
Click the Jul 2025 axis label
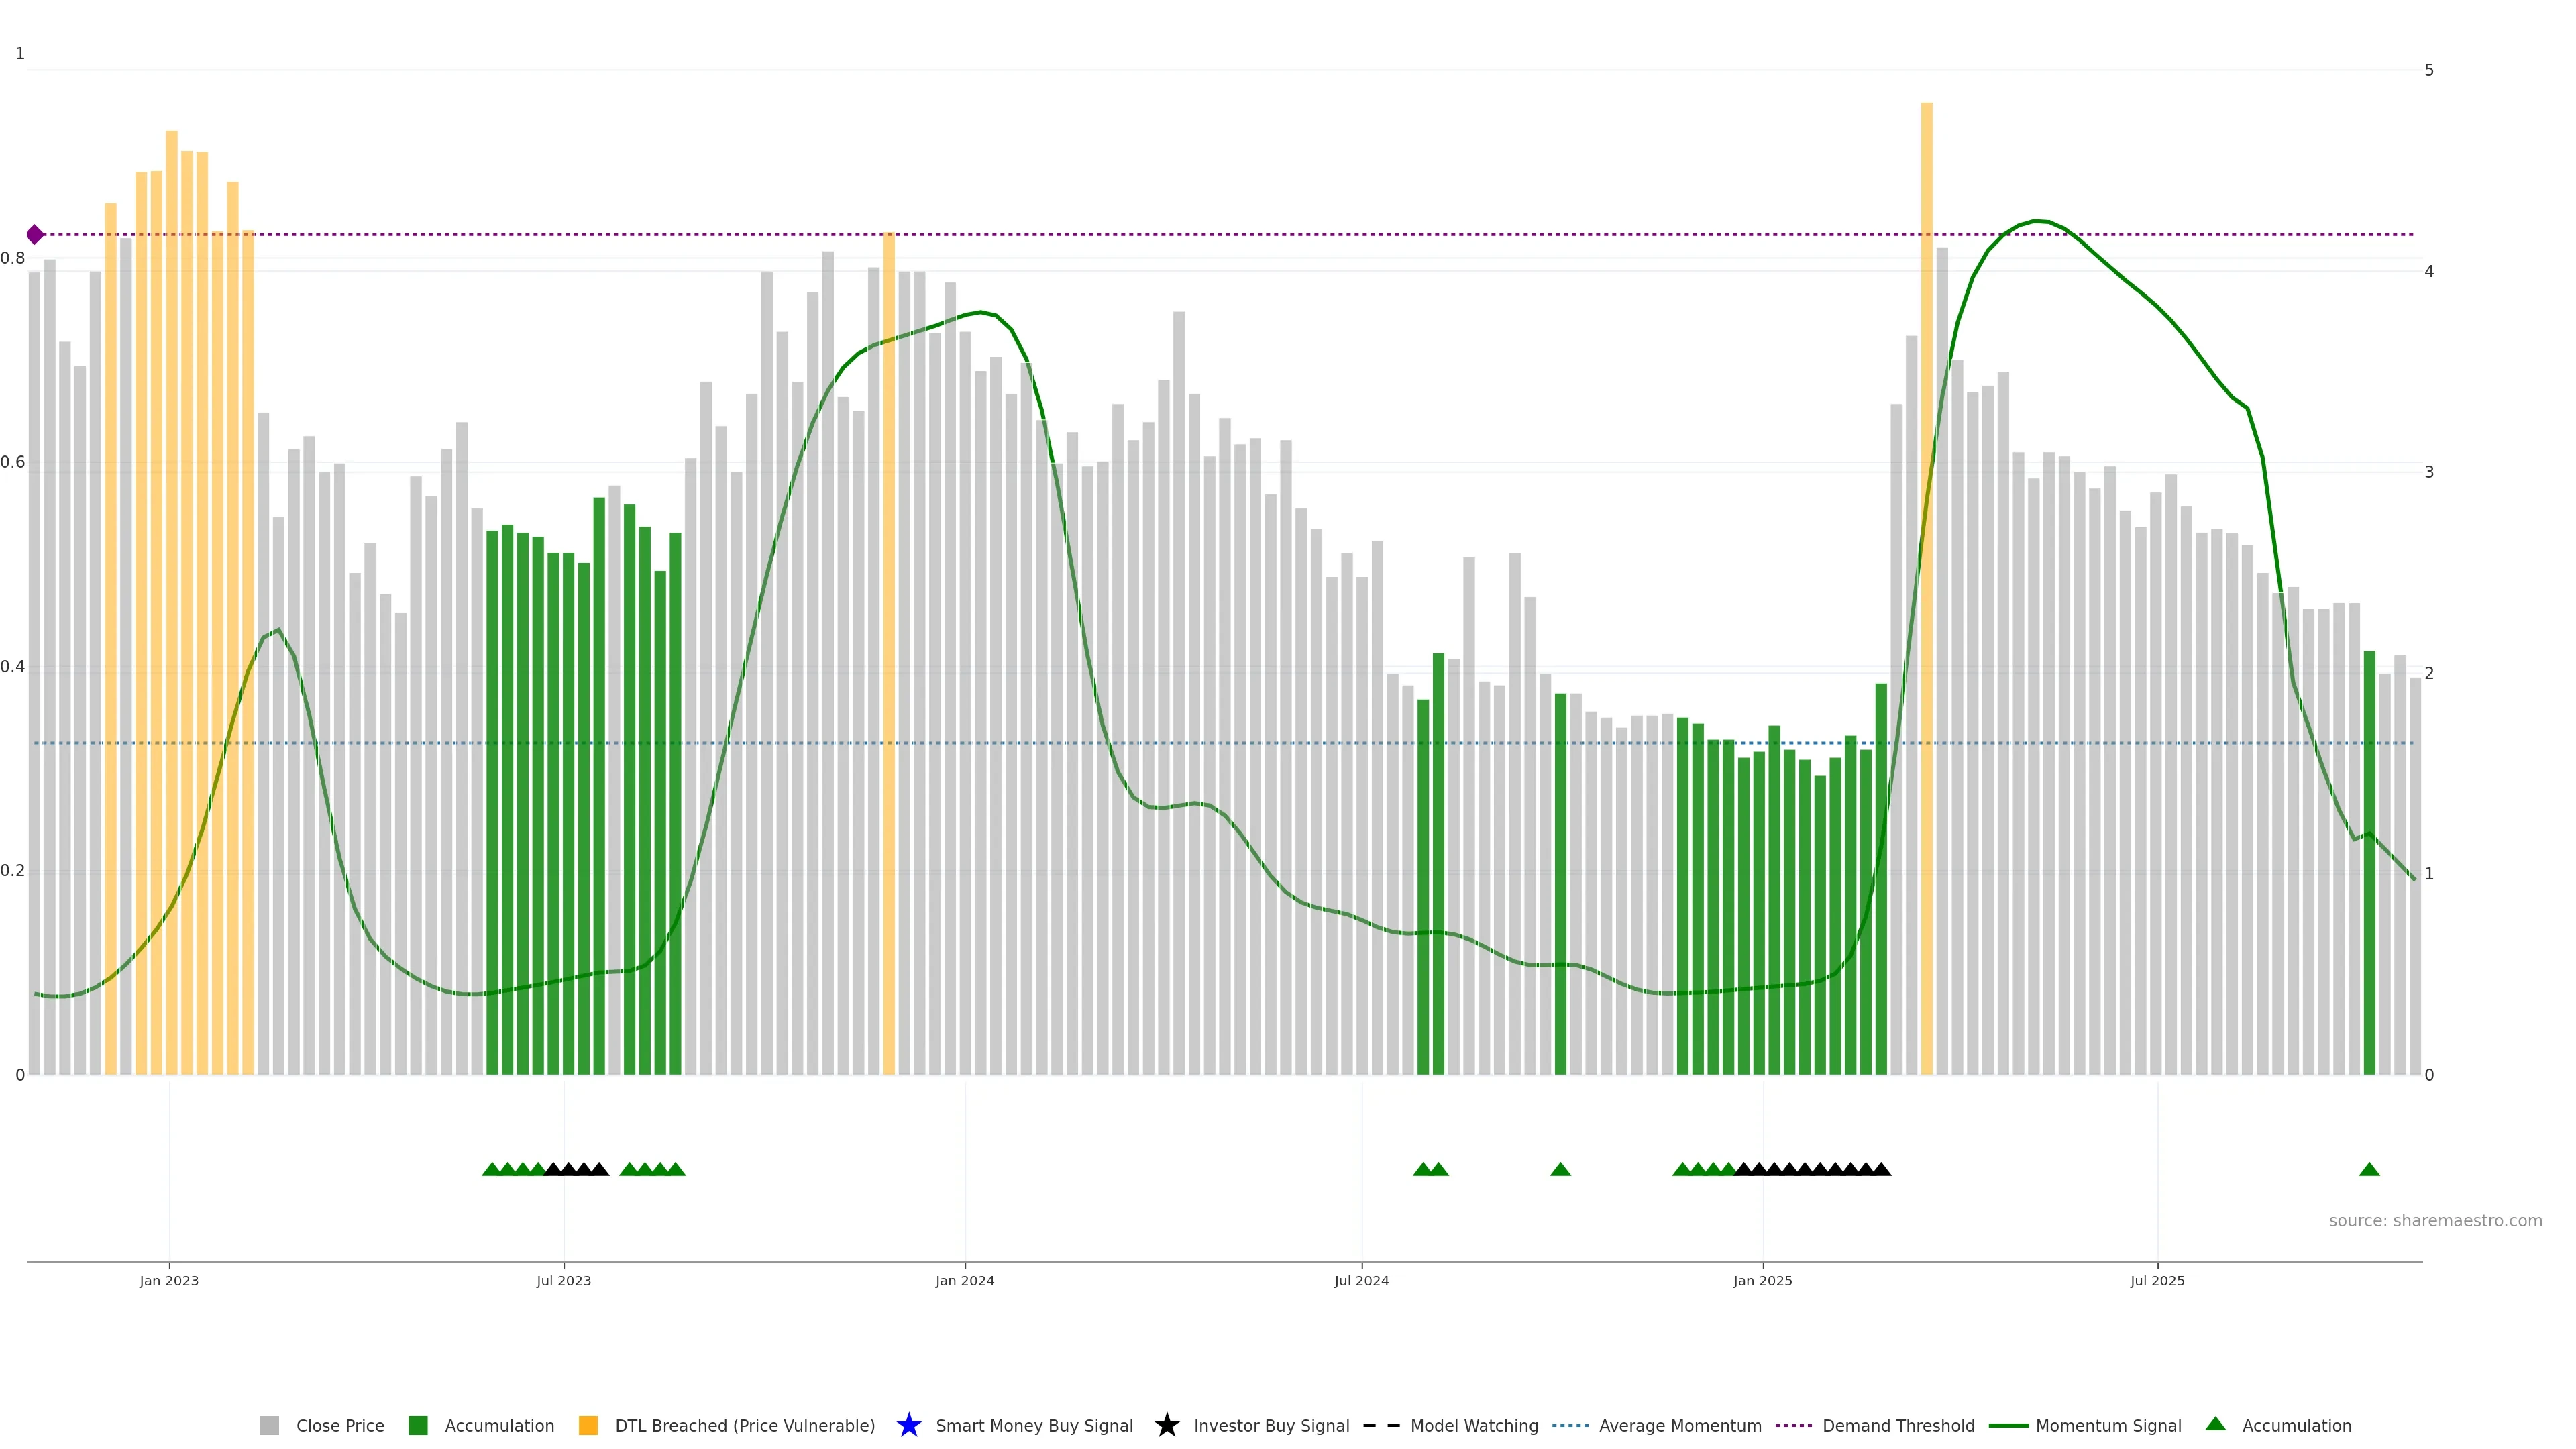[x=2157, y=1280]
